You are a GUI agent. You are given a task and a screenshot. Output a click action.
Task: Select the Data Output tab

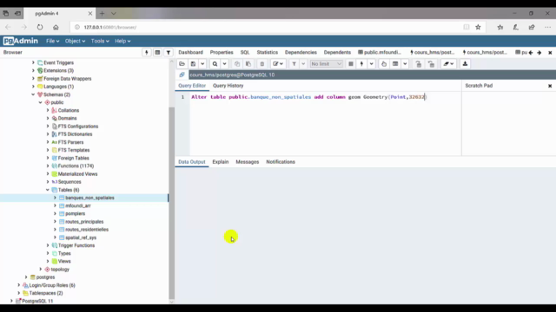[192, 162]
